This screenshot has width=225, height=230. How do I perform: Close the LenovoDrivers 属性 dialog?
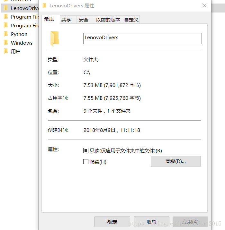click(204, 5)
